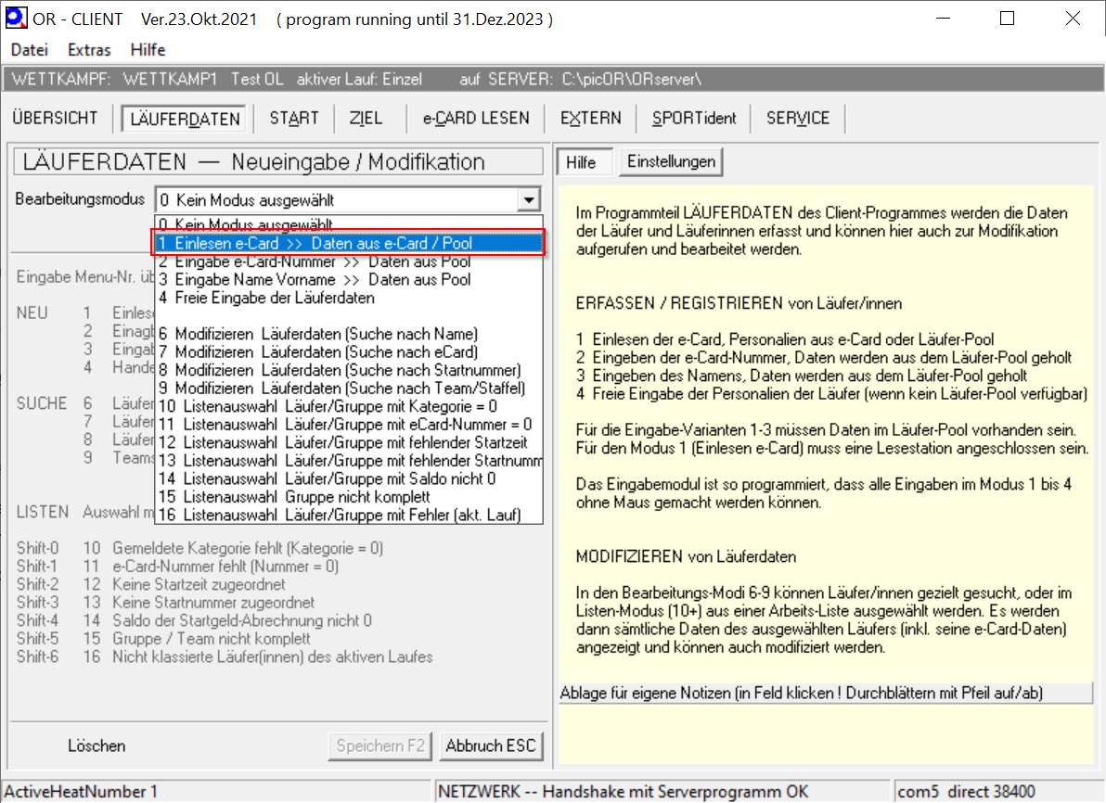Open the ZIEL section
The height and width of the screenshot is (803, 1106).
click(x=366, y=118)
